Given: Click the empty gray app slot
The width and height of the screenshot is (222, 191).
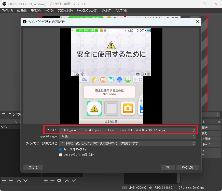Looking at the screenshot, I should (111, 108).
